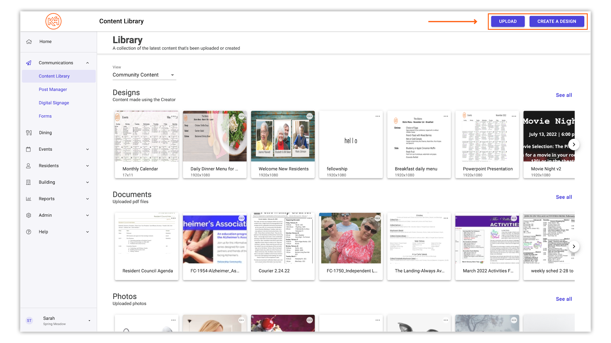This screenshot has width=611, height=343.
Task: Open options menu on Breakfast daily menu card
Action: (x=446, y=116)
